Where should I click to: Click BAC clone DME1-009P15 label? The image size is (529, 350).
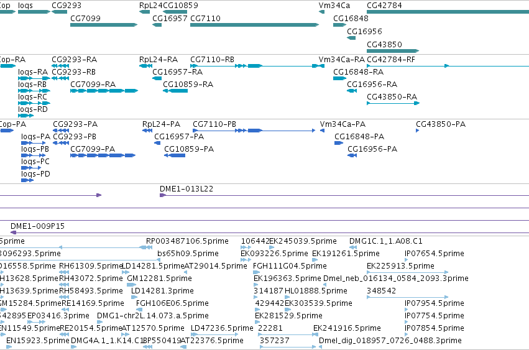tap(37, 226)
